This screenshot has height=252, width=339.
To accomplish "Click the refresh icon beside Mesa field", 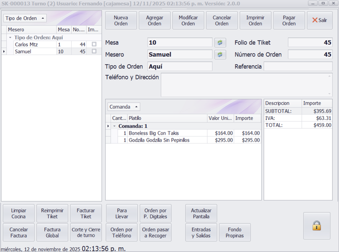I will pos(220,43).
